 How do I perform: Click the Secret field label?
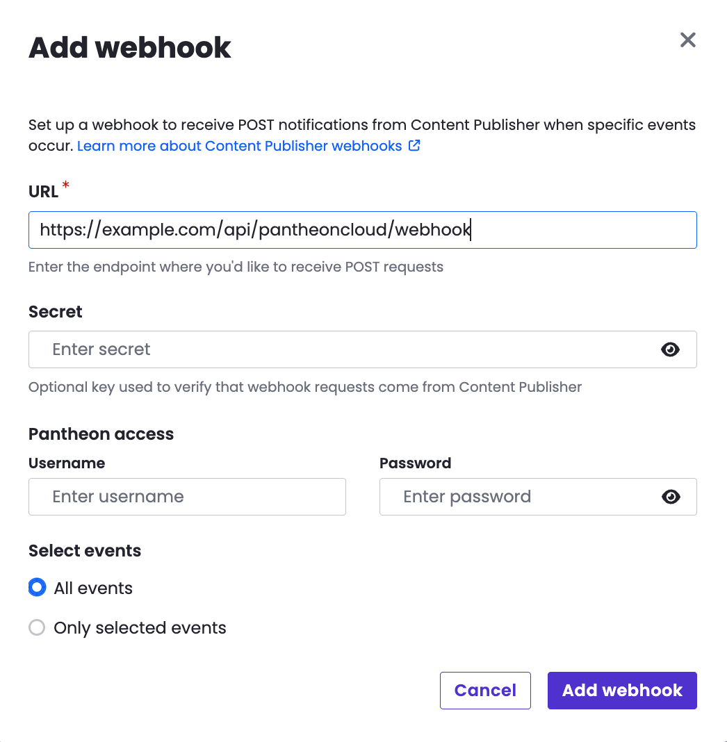[x=56, y=312]
